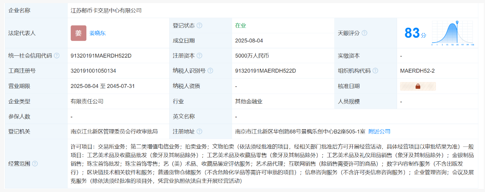The width and height of the screenshot is (485, 192).
Task: Click registered capital 5000万人民币
Action: pos(252,56)
